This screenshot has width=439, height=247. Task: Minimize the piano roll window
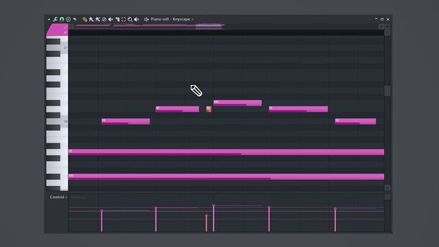[376, 19]
